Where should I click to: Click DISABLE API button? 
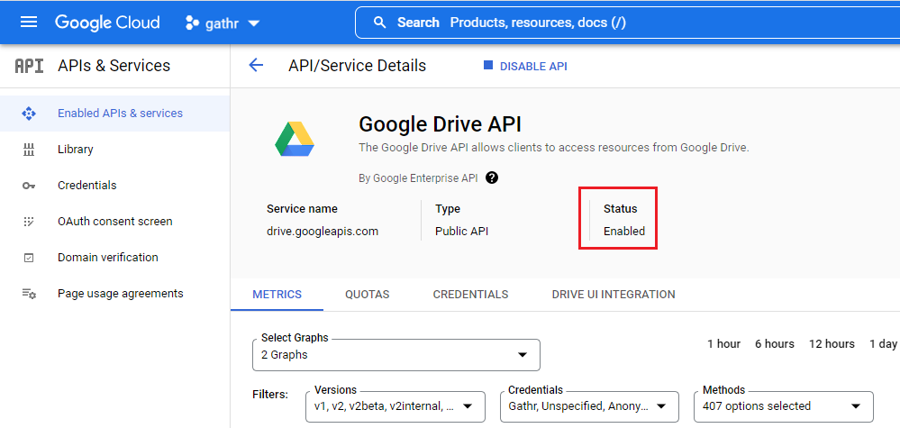point(525,66)
